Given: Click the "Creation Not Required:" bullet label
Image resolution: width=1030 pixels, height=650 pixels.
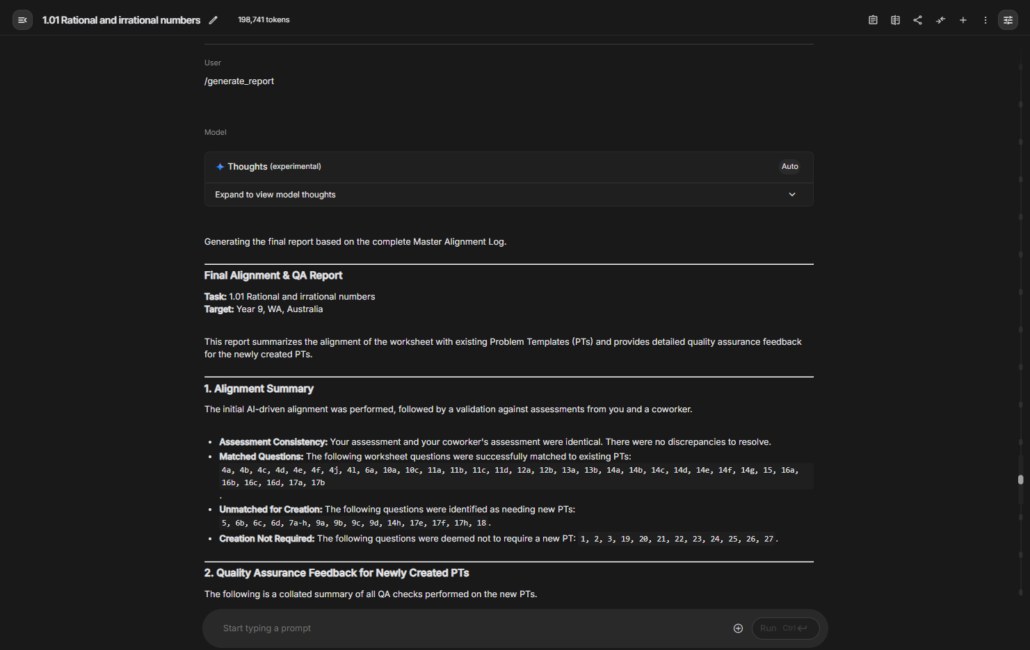Looking at the screenshot, I should (267, 539).
